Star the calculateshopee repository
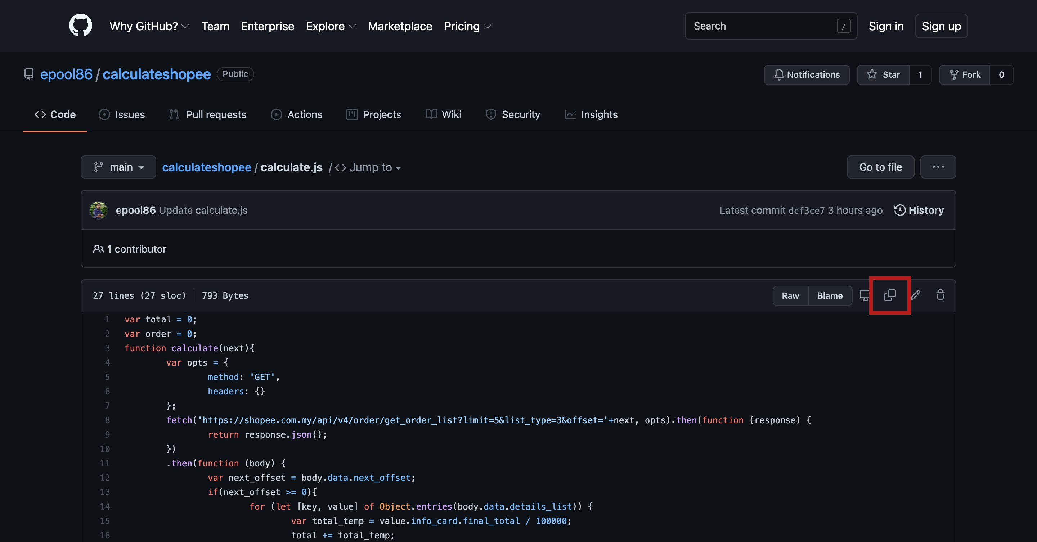 point(883,74)
